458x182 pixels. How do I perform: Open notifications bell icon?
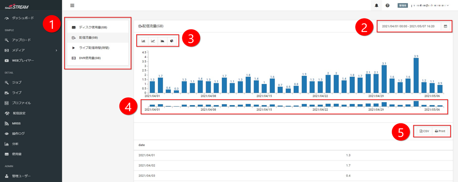coord(377,5)
